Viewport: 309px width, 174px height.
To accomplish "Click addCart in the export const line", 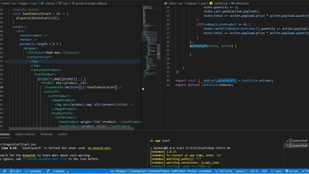I will 209,81.
